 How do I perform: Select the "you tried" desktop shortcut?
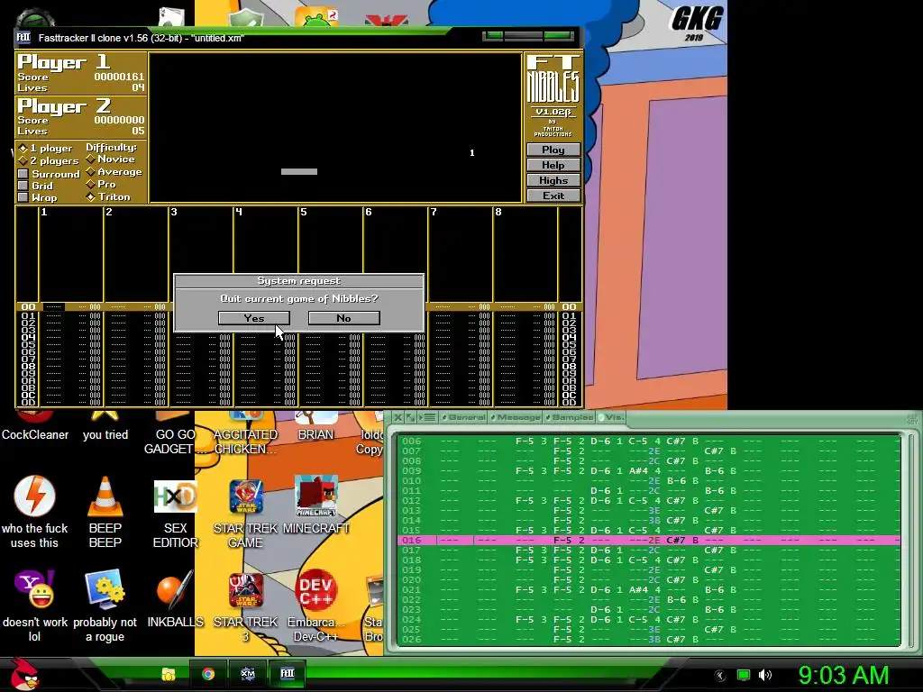click(x=105, y=434)
